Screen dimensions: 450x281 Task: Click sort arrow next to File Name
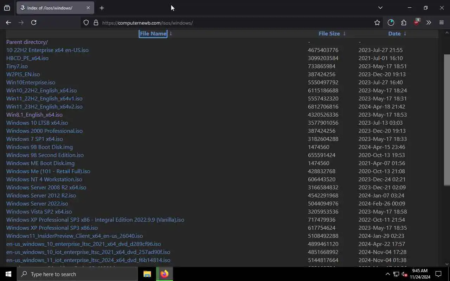pos(171,34)
